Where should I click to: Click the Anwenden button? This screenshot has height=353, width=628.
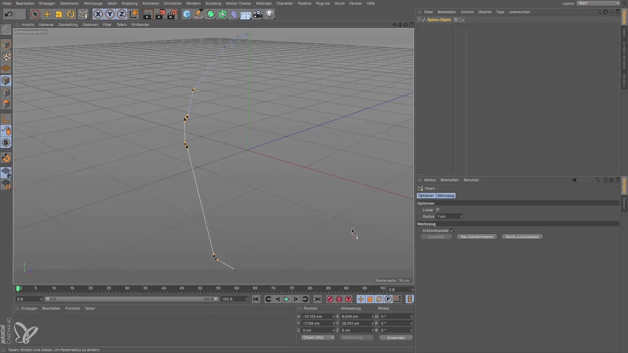point(396,338)
